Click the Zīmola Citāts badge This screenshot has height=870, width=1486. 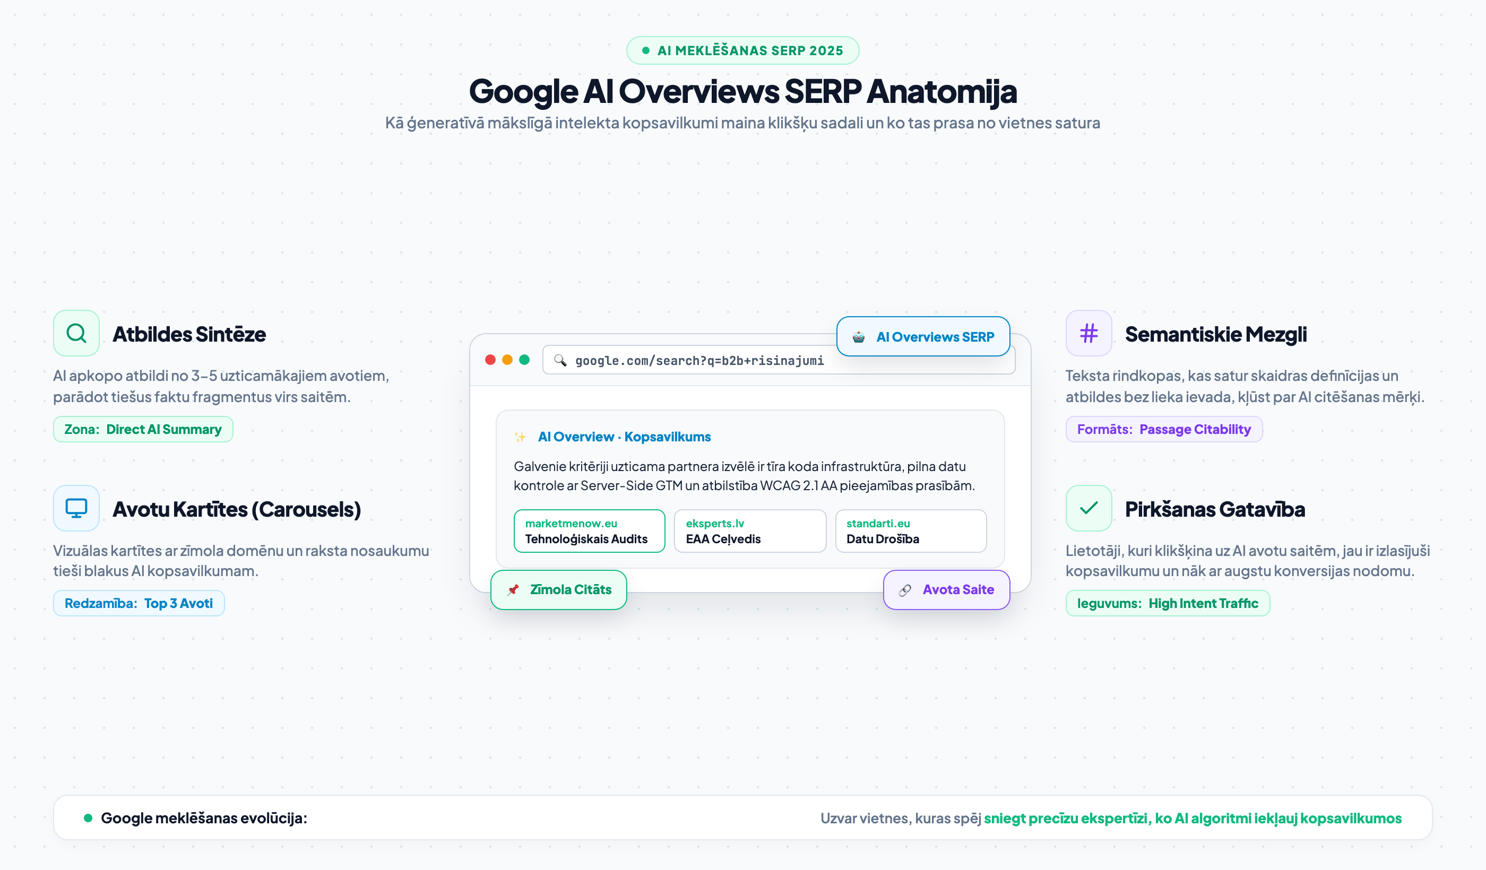pos(558,589)
